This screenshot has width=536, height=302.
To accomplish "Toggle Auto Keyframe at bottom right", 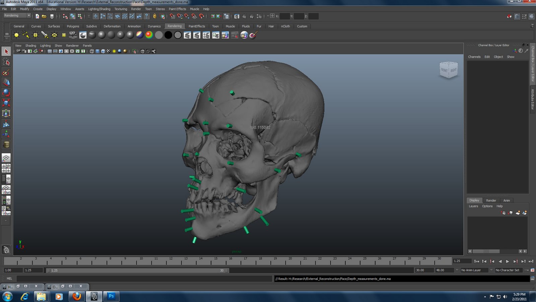I will pos(526,270).
